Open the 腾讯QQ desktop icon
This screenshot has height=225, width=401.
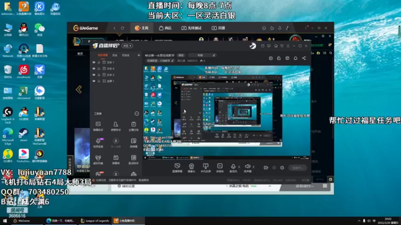[24, 29]
